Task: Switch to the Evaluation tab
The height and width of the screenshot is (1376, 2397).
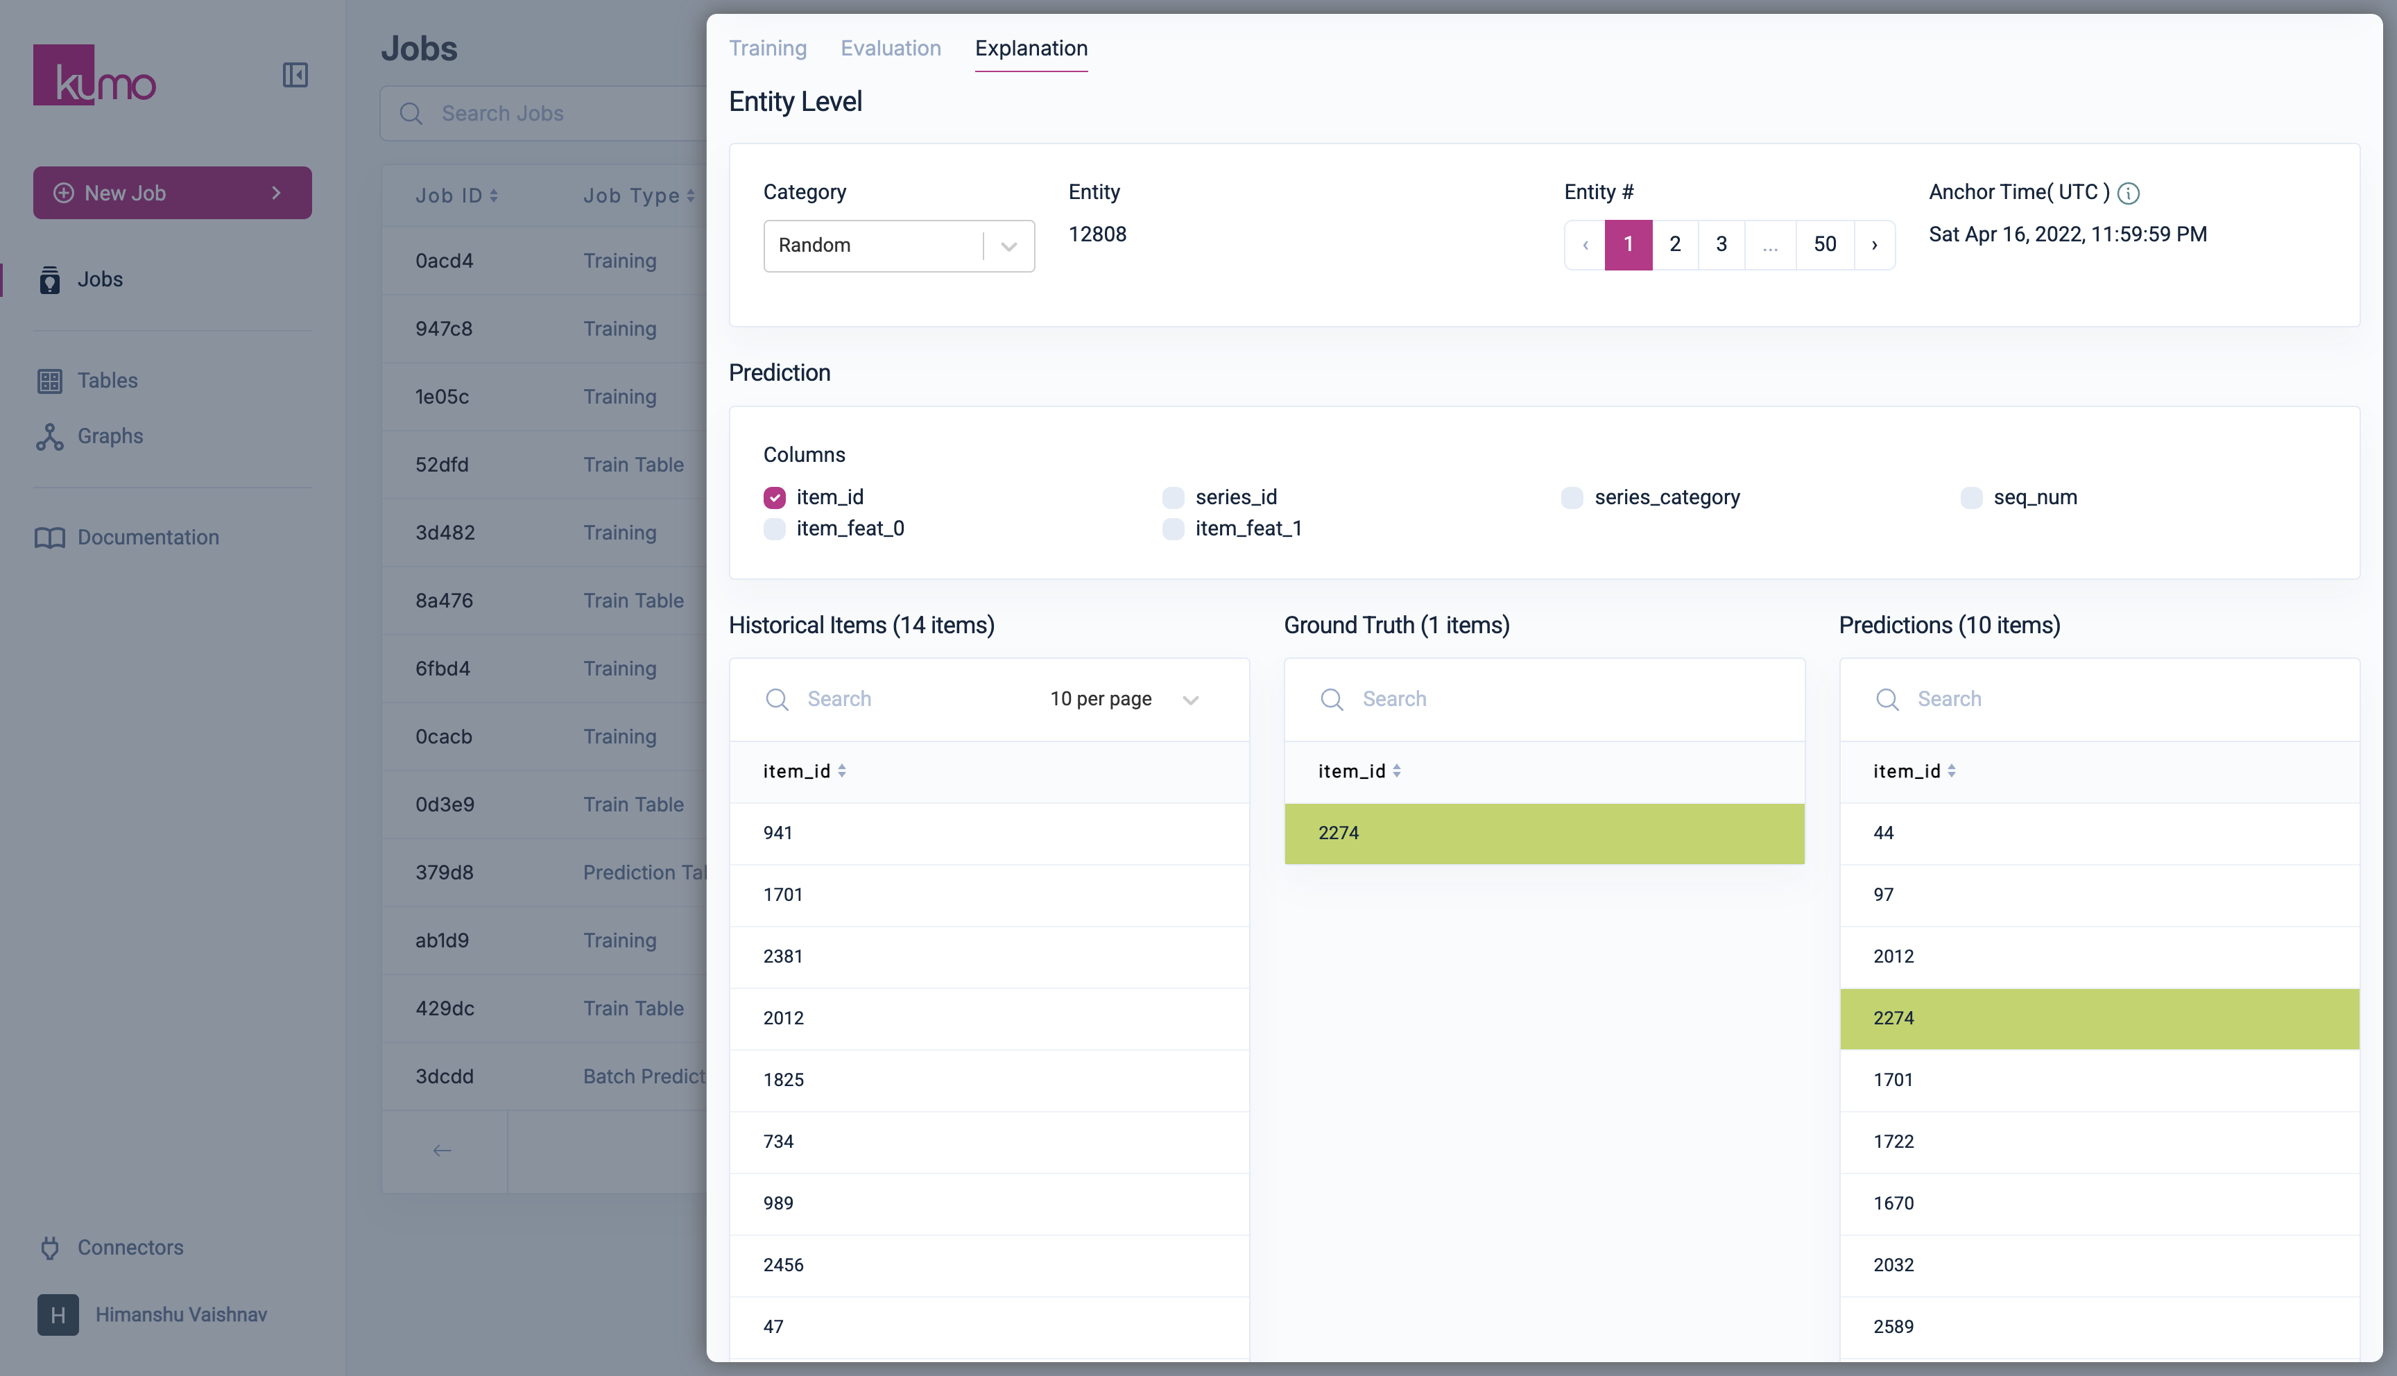Action: click(x=890, y=48)
